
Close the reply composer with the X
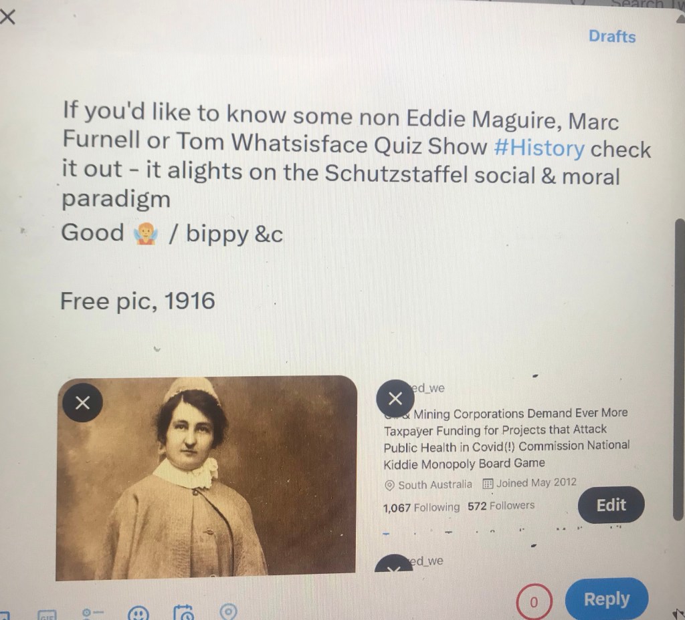[x=7, y=18]
